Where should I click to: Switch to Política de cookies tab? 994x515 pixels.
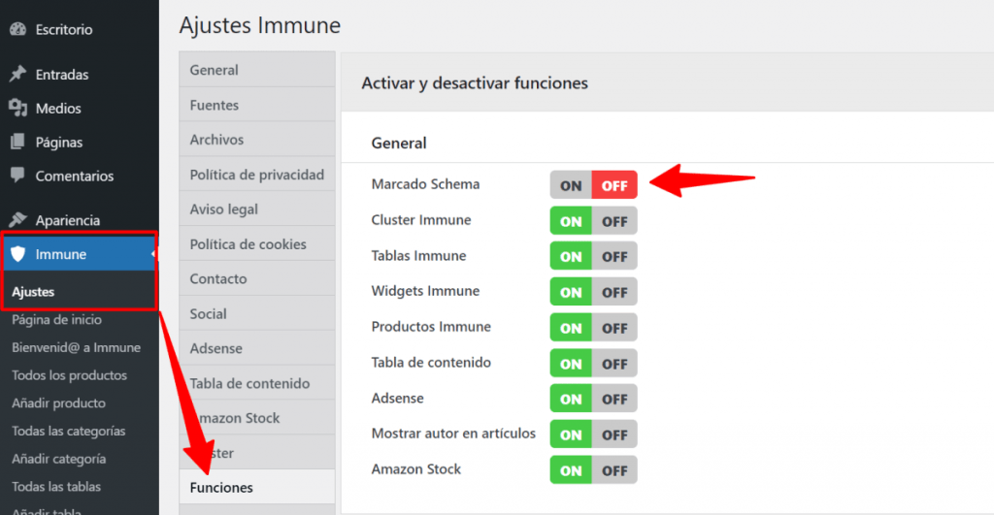pos(248,244)
